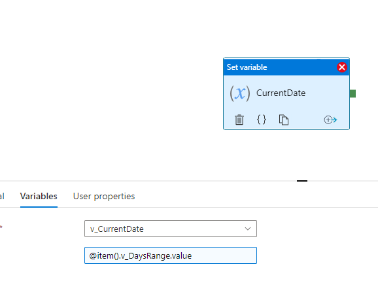Clone the CurrentDate activity with copy icon
The width and height of the screenshot is (378, 290).
click(x=284, y=120)
